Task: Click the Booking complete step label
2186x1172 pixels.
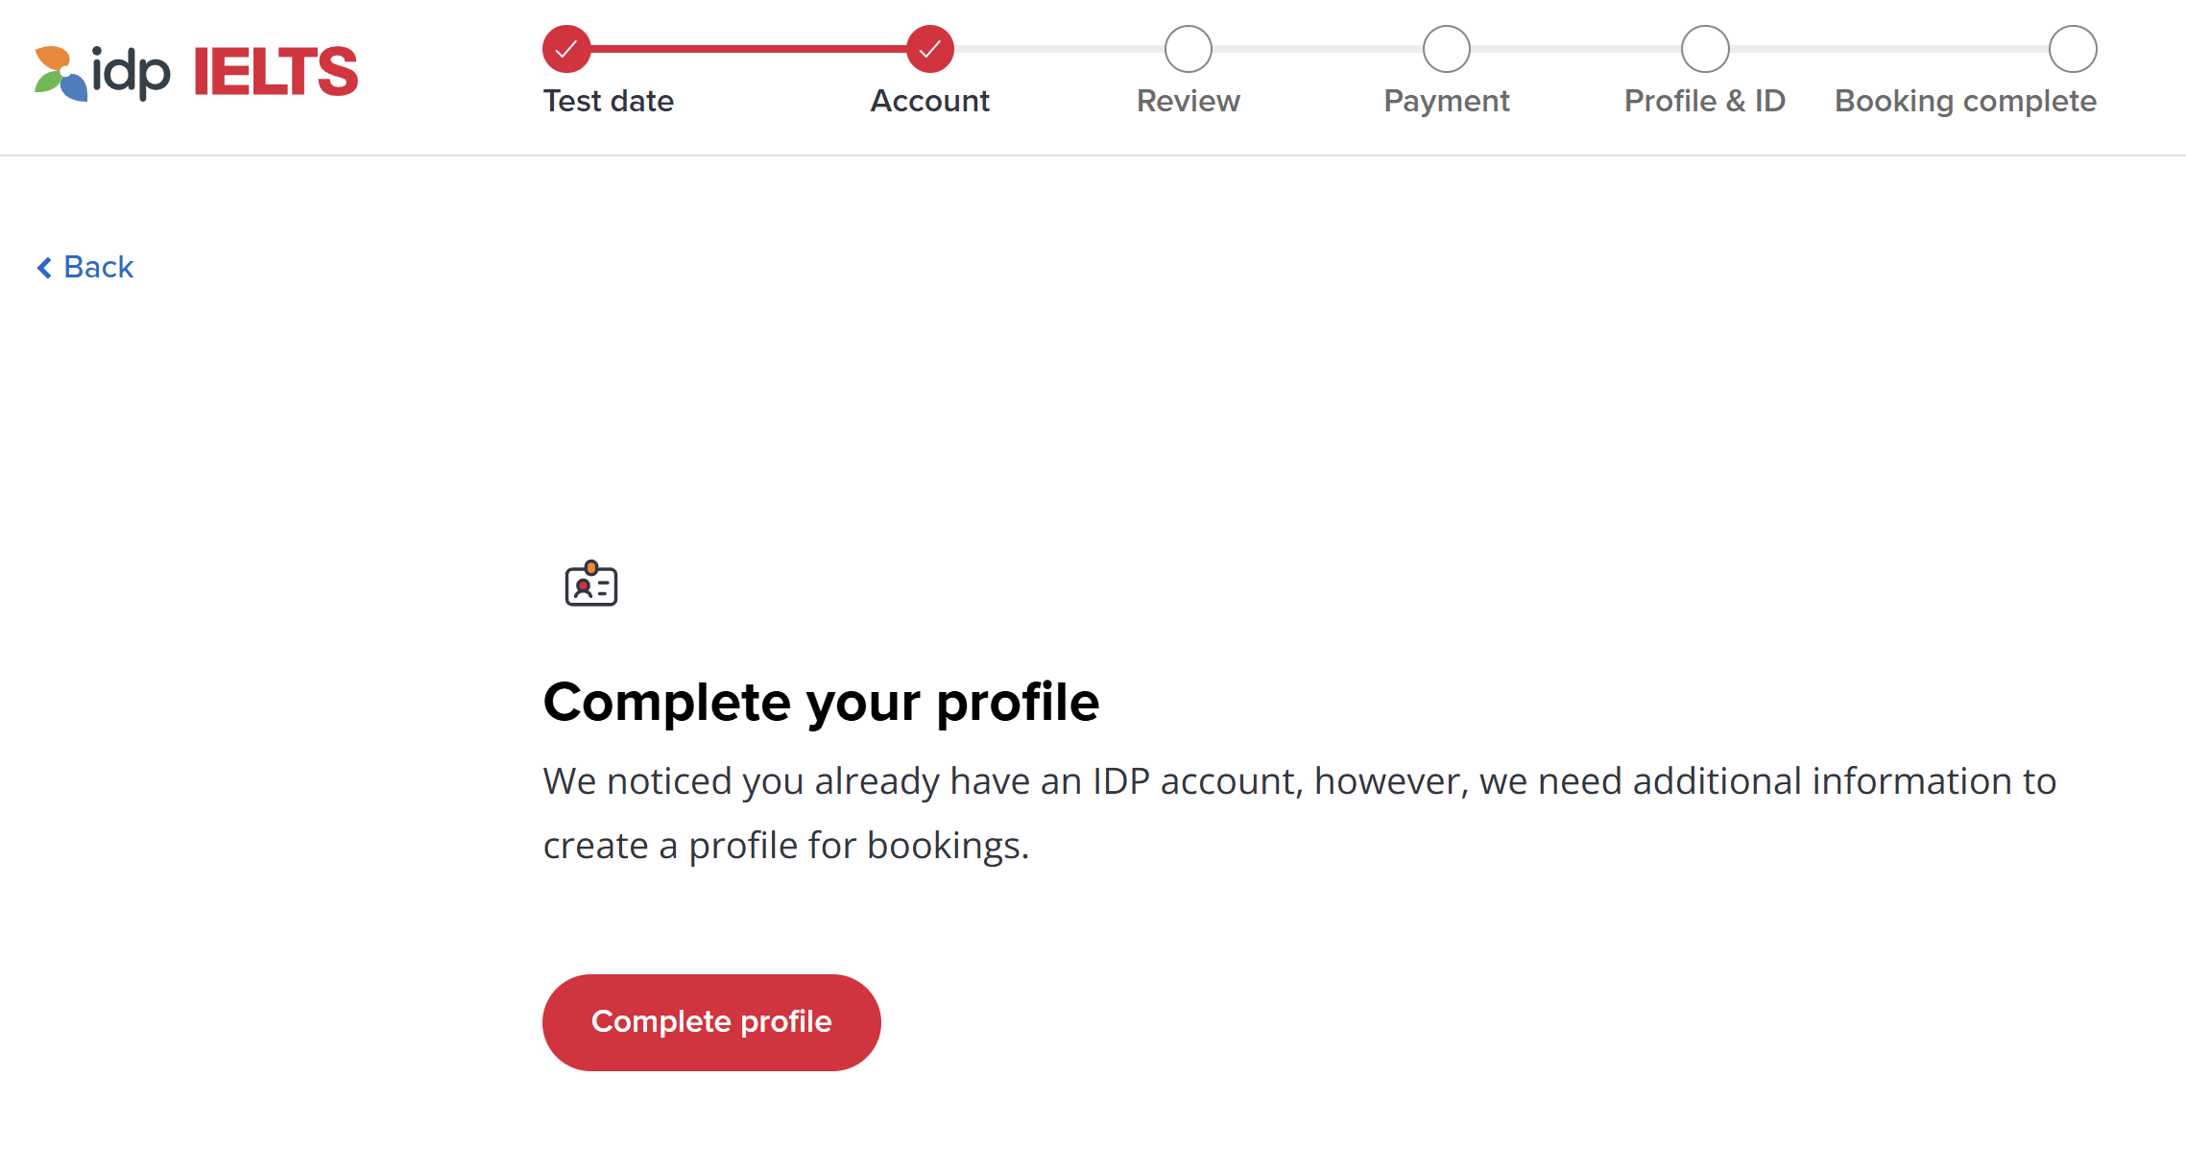Action: (x=1965, y=101)
